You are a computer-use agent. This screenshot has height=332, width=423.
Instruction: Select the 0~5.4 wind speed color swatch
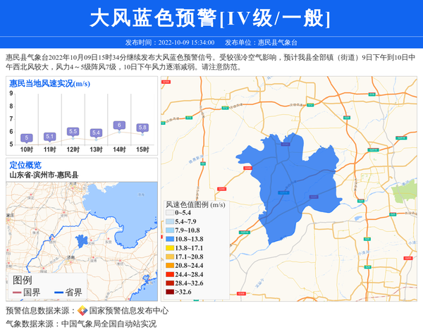point(170,213)
